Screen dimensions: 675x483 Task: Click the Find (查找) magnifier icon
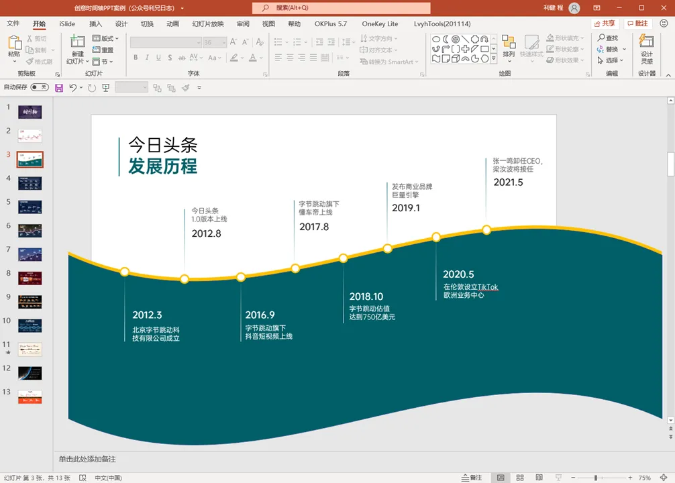[x=601, y=38]
